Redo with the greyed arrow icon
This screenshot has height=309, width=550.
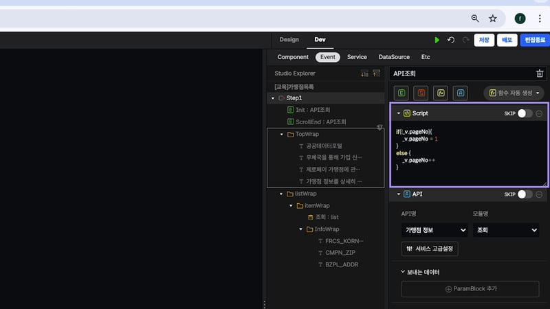pyautogui.click(x=465, y=40)
